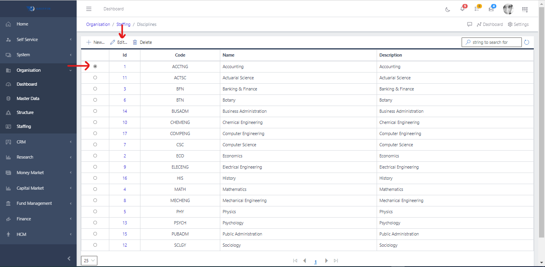Open notifications bell icon
Screen dimensions: 545x267
[462, 9]
